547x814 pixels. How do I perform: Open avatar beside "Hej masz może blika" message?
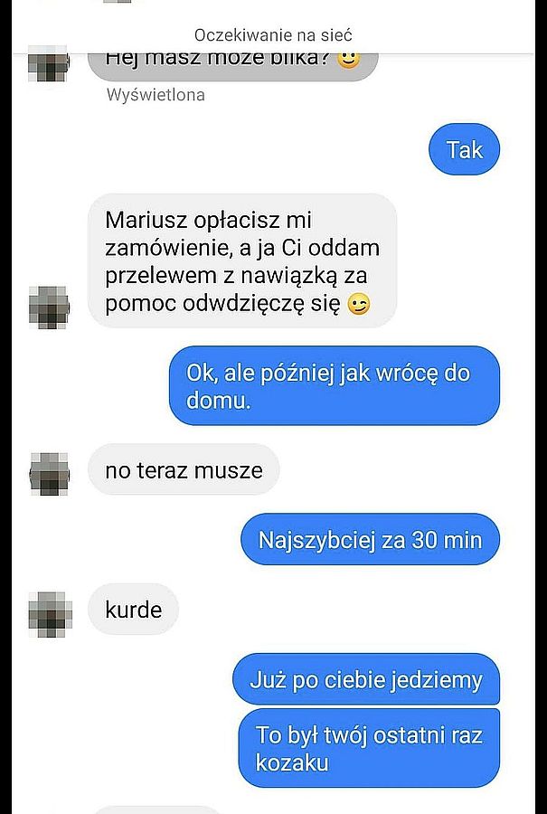tap(48, 65)
